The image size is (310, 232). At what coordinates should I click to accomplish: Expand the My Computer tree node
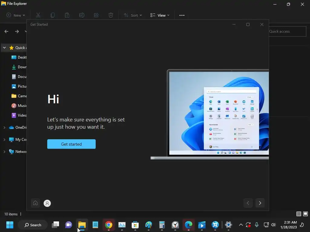[4, 140]
